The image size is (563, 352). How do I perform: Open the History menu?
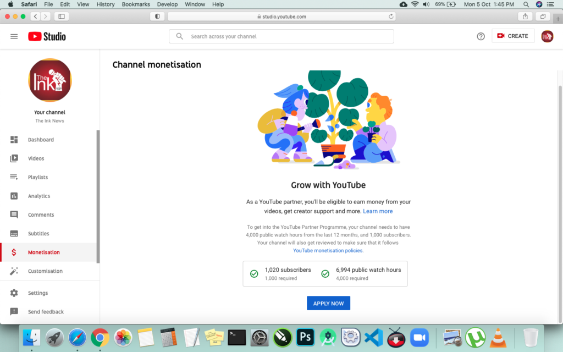tap(106, 4)
